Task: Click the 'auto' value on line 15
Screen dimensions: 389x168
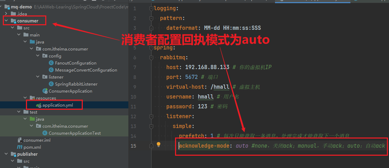Action: pyautogui.click(x=242, y=146)
